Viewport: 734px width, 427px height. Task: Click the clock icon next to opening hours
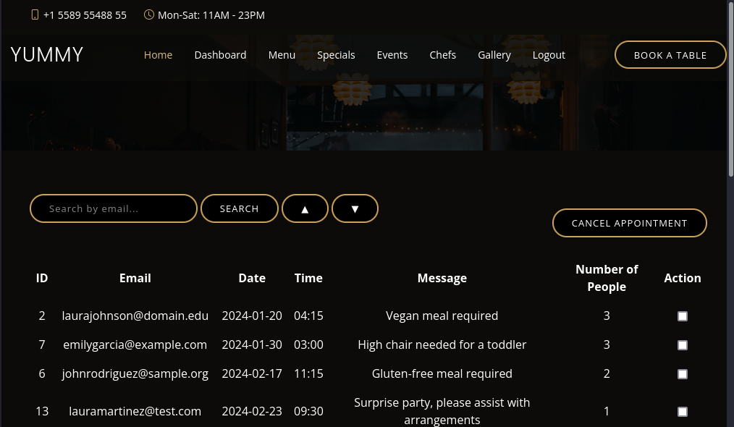[x=149, y=14]
